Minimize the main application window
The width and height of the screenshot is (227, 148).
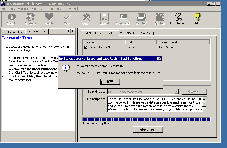coord(209,4)
